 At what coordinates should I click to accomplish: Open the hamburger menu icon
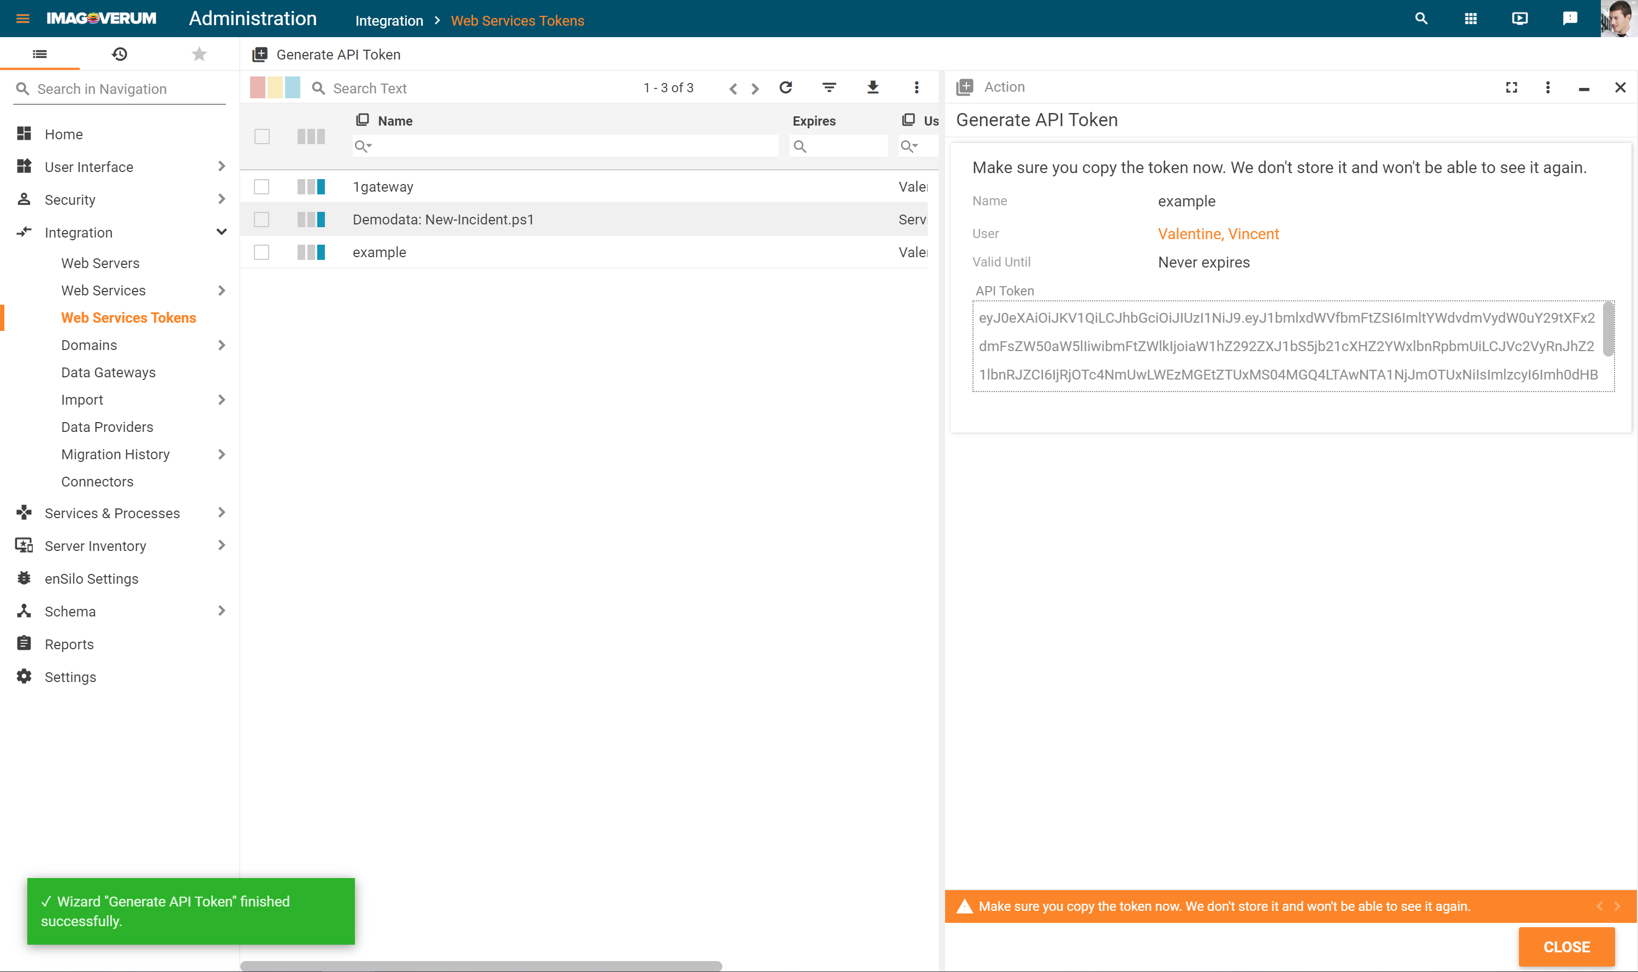pyautogui.click(x=23, y=19)
